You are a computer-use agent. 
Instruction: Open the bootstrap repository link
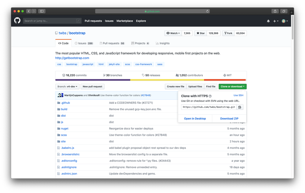click(77, 33)
